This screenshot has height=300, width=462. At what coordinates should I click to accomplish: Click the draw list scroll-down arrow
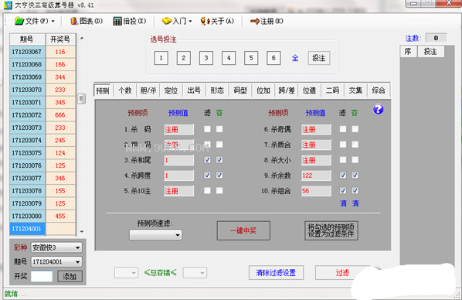(82, 231)
